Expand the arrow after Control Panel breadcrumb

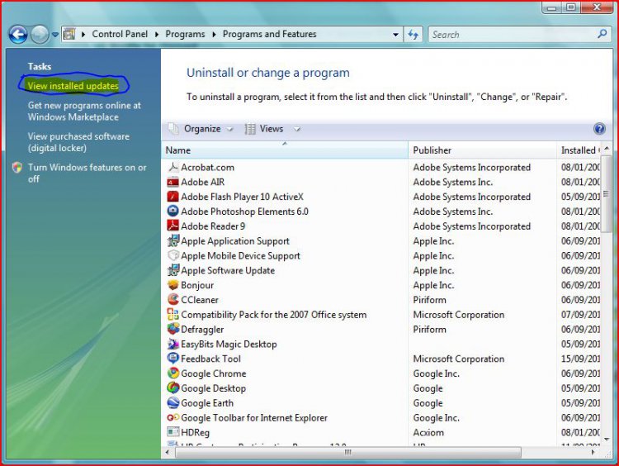click(157, 35)
